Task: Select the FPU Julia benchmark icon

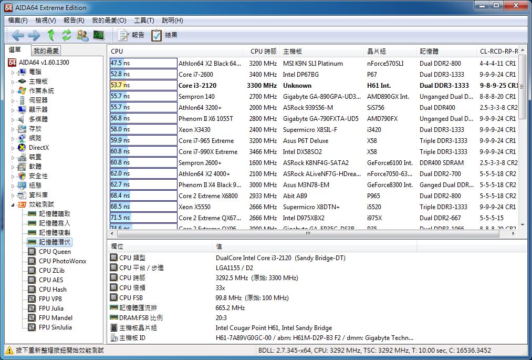Action: click(x=32, y=308)
